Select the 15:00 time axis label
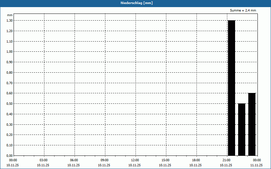271x169 pixels. [166, 160]
